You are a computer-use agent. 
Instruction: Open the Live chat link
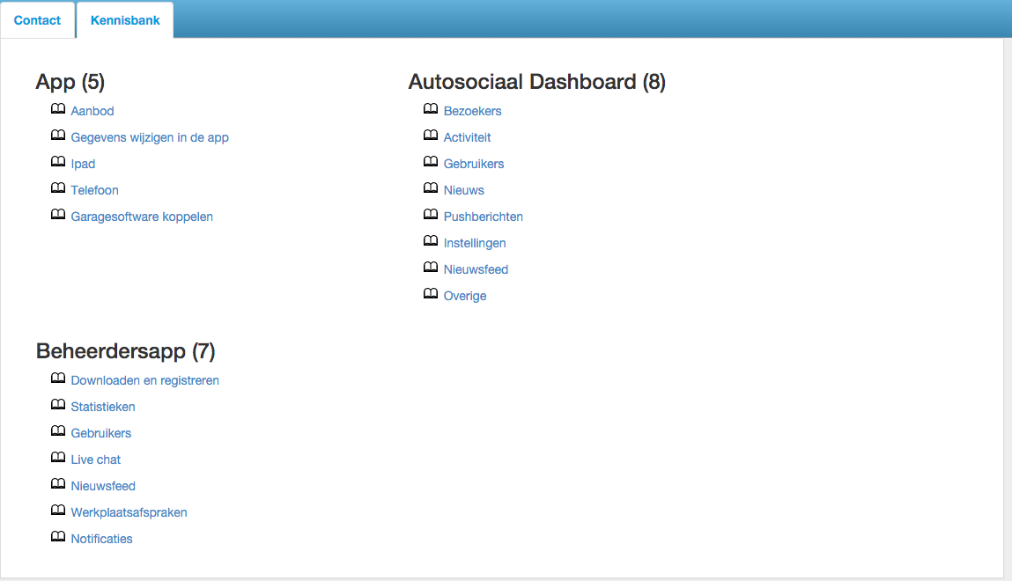(x=96, y=460)
